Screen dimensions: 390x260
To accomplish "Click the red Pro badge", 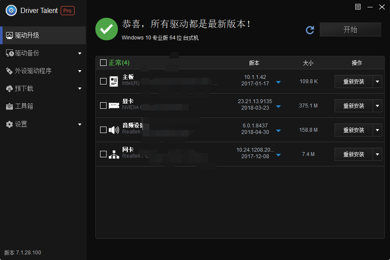I will [68, 11].
